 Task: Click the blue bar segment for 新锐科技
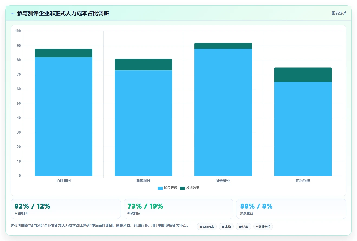pyautogui.click(x=143, y=123)
